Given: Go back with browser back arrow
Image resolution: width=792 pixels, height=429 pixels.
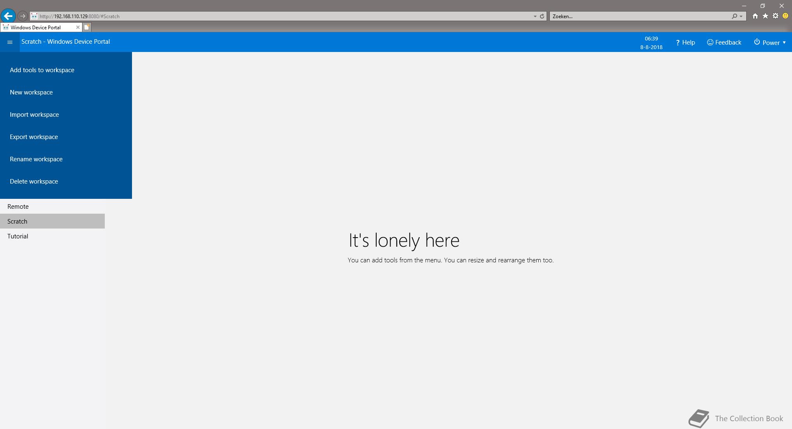Looking at the screenshot, I should click(x=8, y=16).
